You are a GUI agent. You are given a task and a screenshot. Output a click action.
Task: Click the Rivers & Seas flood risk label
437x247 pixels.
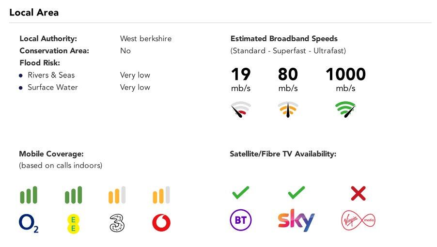click(51, 75)
